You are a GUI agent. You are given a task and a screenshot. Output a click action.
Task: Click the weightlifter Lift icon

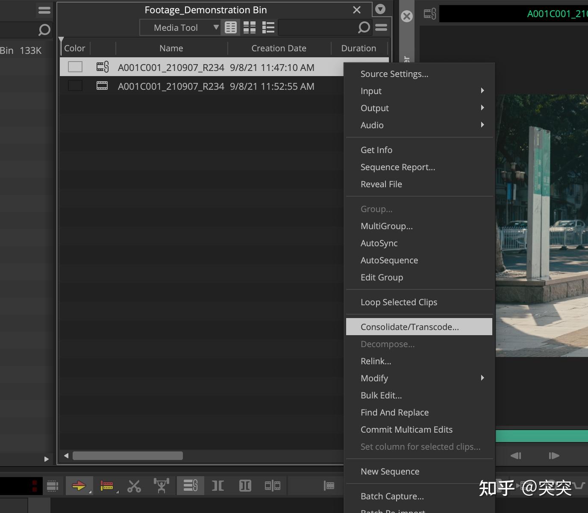(162, 486)
